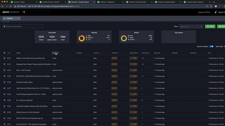Image resolution: width=225 pixels, height=126 pixels.
Task: Select checkbox for event 5142
Action: 4,58
